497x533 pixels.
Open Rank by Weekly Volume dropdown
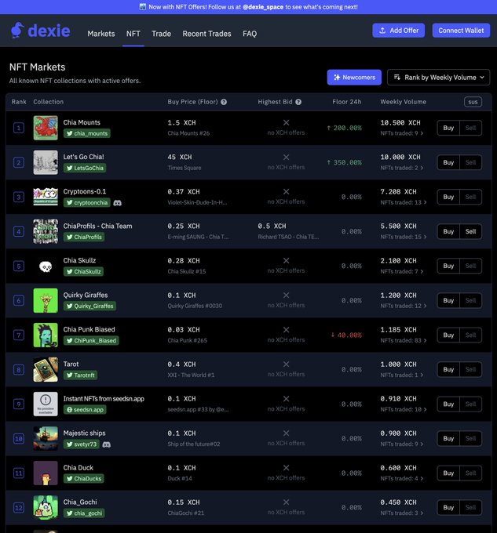coord(438,78)
